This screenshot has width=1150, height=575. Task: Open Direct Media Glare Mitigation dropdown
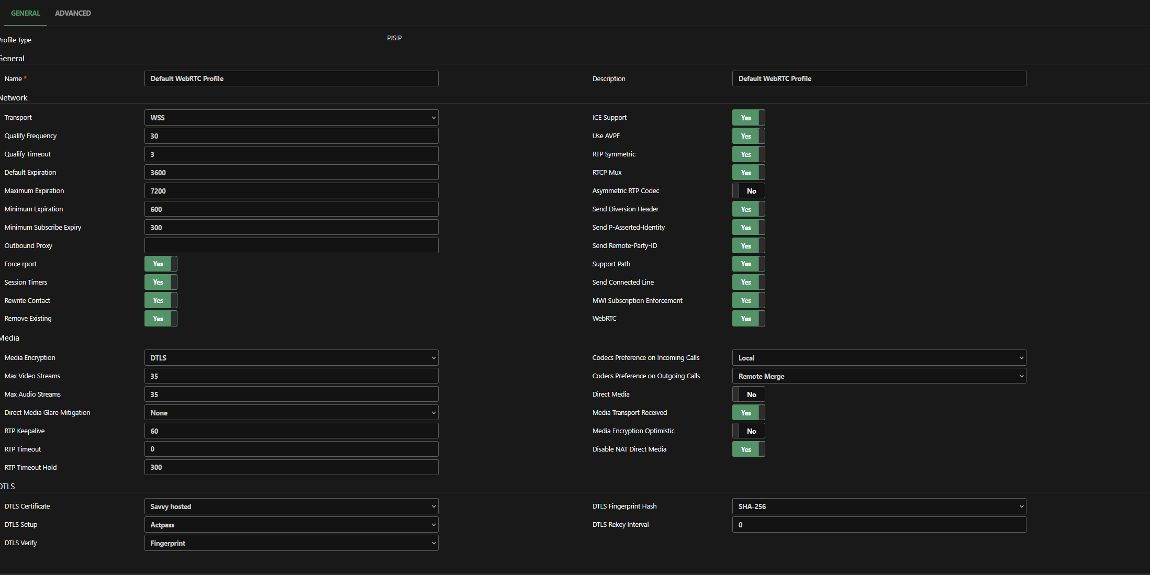[291, 413]
